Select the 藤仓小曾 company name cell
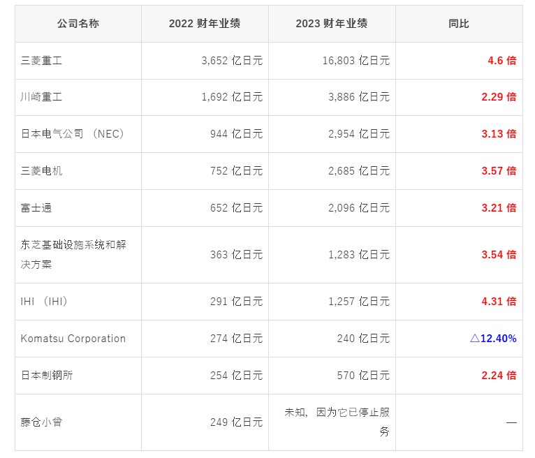Image resolution: width=535 pixels, height=458 pixels. click(x=78, y=422)
